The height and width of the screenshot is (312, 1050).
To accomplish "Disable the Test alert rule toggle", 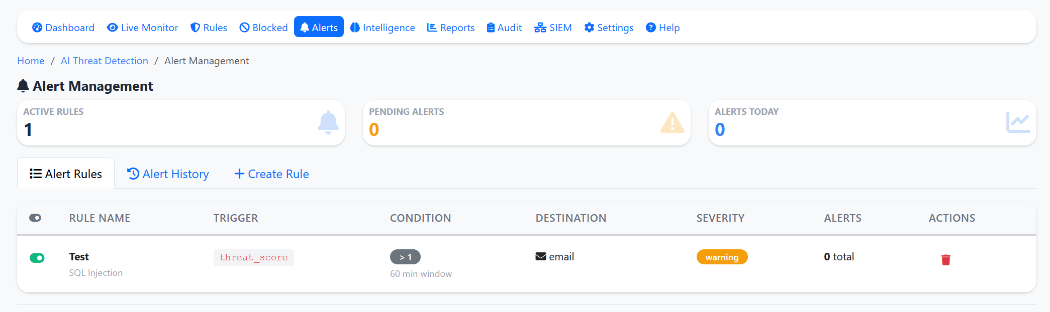I will point(37,257).
